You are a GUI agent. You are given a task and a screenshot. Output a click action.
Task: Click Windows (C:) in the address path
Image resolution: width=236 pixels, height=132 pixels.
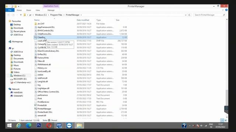click(x=41, y=15)
